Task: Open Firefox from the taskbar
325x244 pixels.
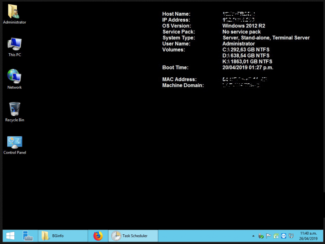Action: tap(98, 236)
